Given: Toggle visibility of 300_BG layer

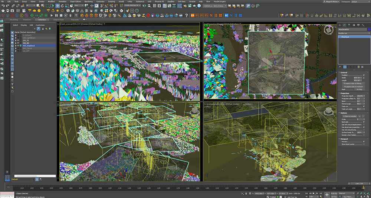Looking at the screenshot, I should point(18,43).
